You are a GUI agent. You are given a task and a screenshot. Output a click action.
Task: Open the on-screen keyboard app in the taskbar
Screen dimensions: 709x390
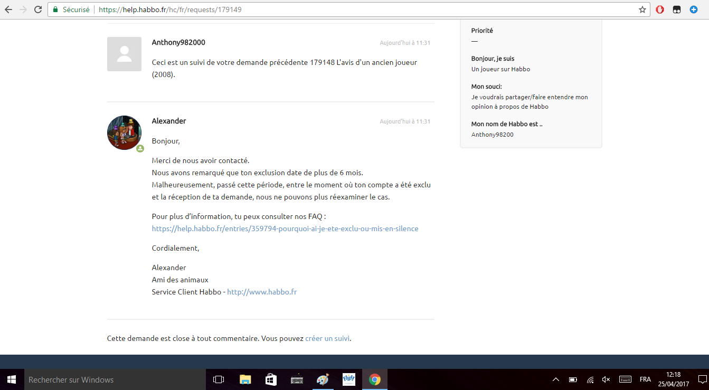point(297,379)
